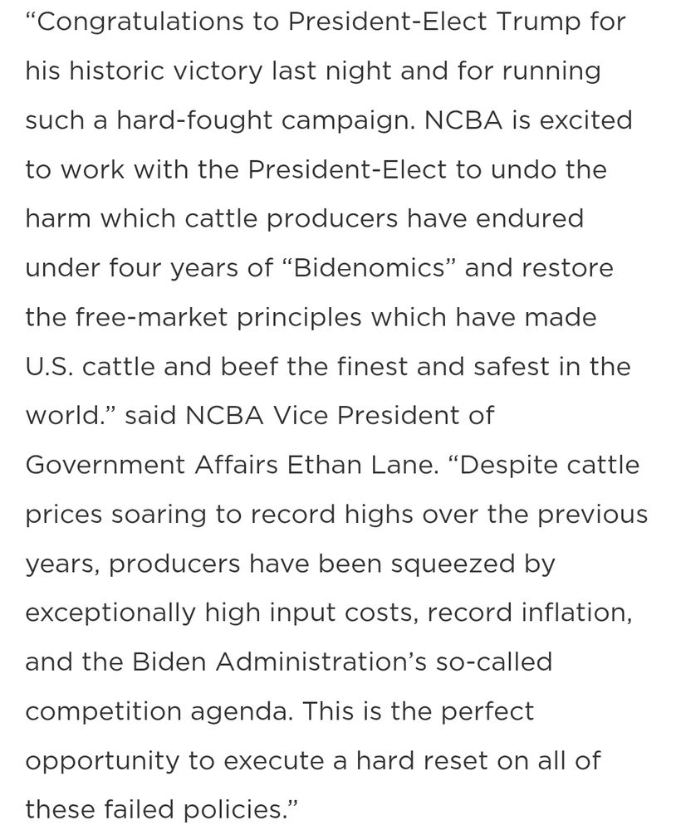This screenshot has width=676, height=830.
Task: Click the word "Bidenomics" in quotes
Action: point(368,268)
